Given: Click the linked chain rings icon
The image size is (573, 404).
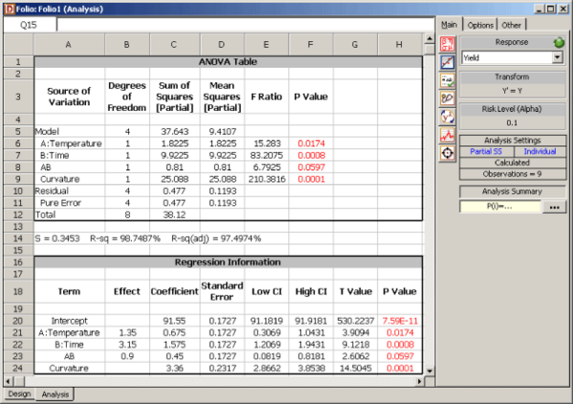Looking at the screenshot, I should click(x=447, y=98).
